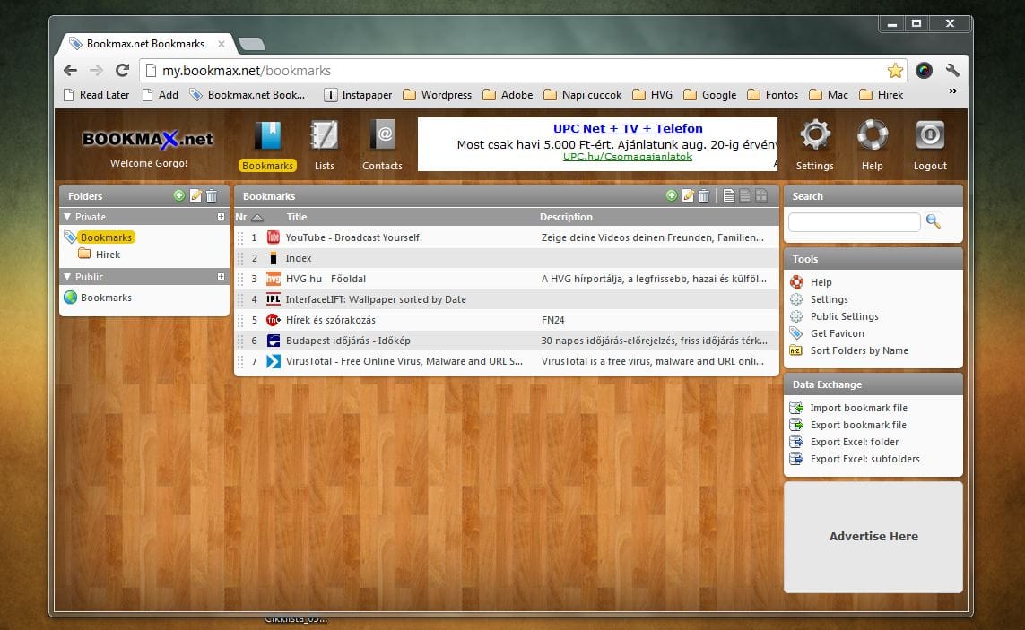Open the HVG.hu - Főoldal bookmark

pos(326,279)
